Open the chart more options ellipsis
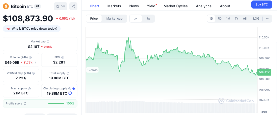Screen dimensions: 277x115 268,19
